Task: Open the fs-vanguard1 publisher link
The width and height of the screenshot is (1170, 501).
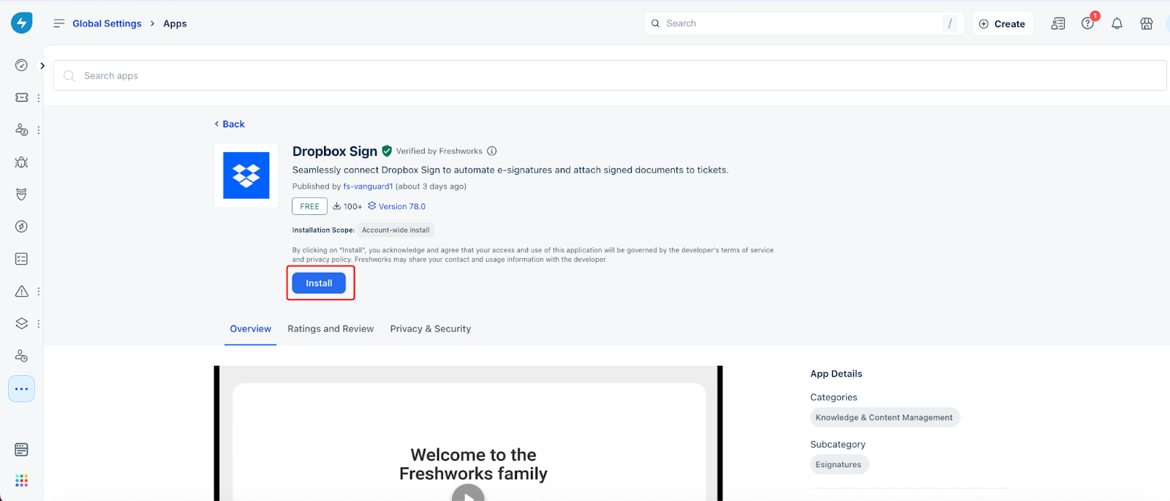Action: pos(369,187)
